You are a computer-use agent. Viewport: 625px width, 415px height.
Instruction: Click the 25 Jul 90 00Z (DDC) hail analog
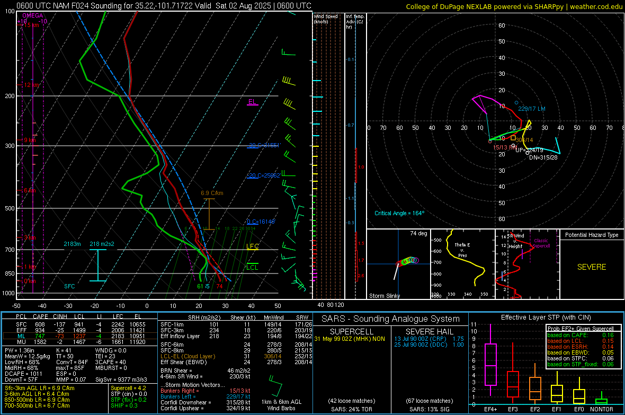coord(429,345)
